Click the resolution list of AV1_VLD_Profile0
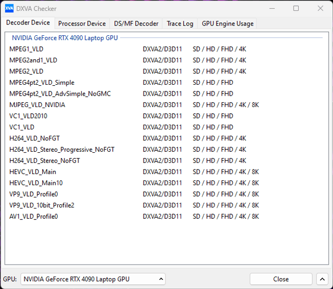This screenshot has height=289, width=333. point(226,216)
